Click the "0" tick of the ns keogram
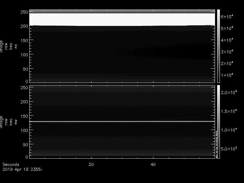Viewport: 244px width, 183px height. pos(27,81)
